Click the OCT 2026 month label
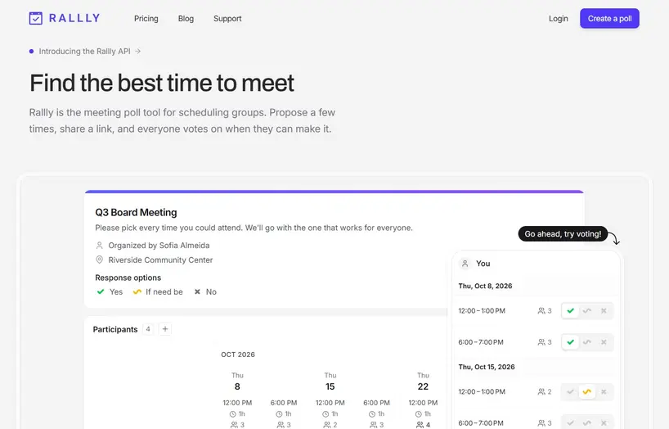Image resolution: width=669 pixels, height=429 pixels. coord(238,354)
